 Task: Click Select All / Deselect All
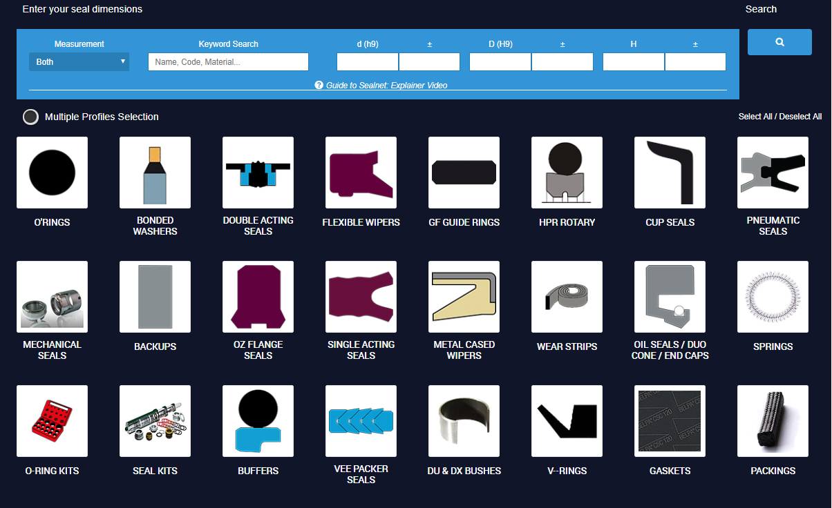[780, 117]
